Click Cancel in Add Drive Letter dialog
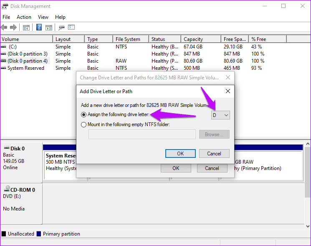Image resolution: width=311 pixels, height=246 pixels. (x=214, y=154)
